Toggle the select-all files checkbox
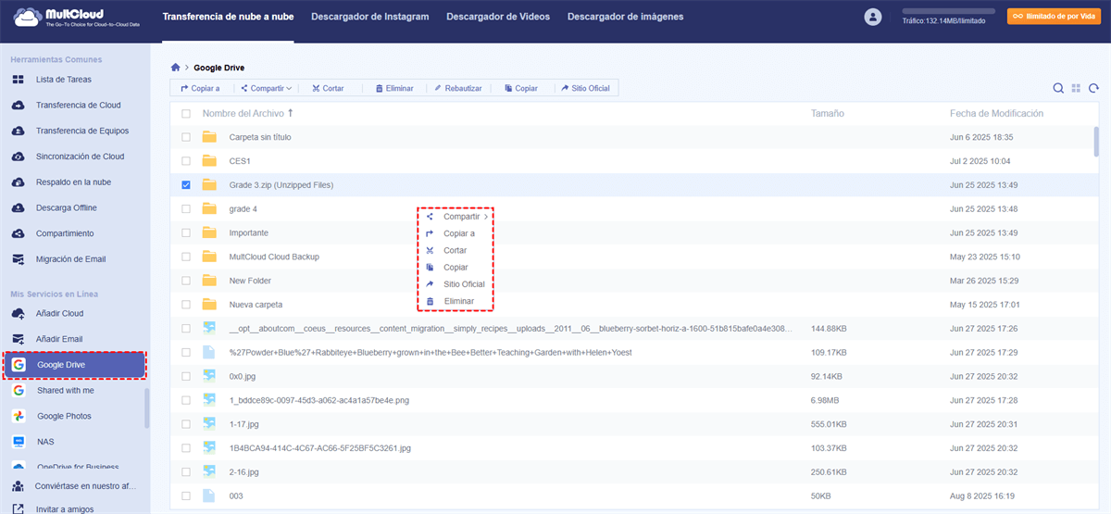 [186, 113]
